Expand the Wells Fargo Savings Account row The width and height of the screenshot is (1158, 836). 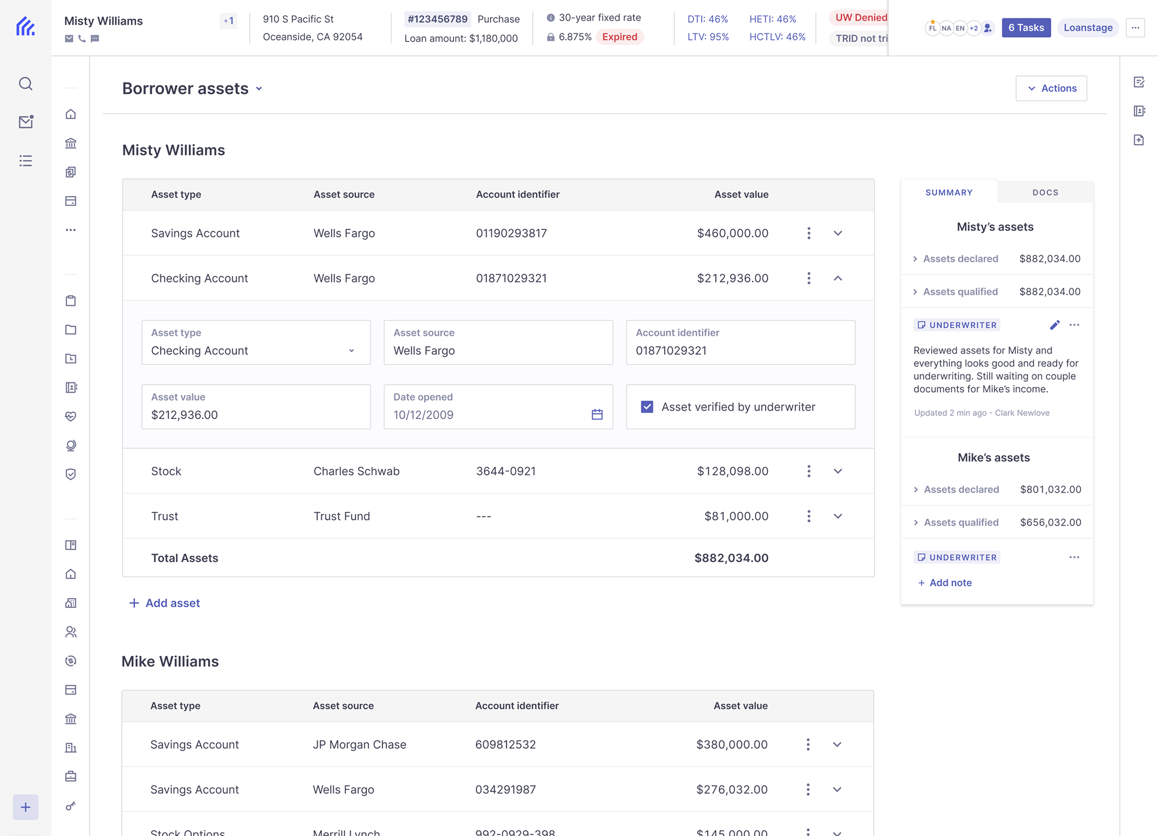click(837, 233)
